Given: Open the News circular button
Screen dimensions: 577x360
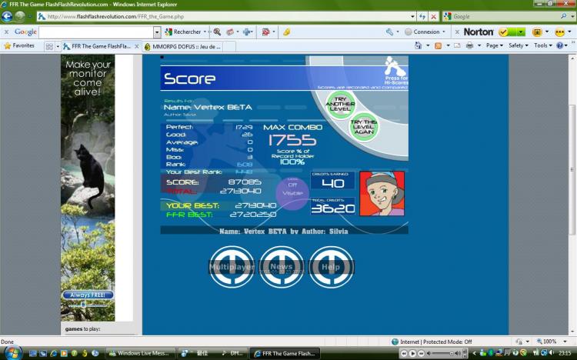Looking at the screenshot, I should coord(282,267).
